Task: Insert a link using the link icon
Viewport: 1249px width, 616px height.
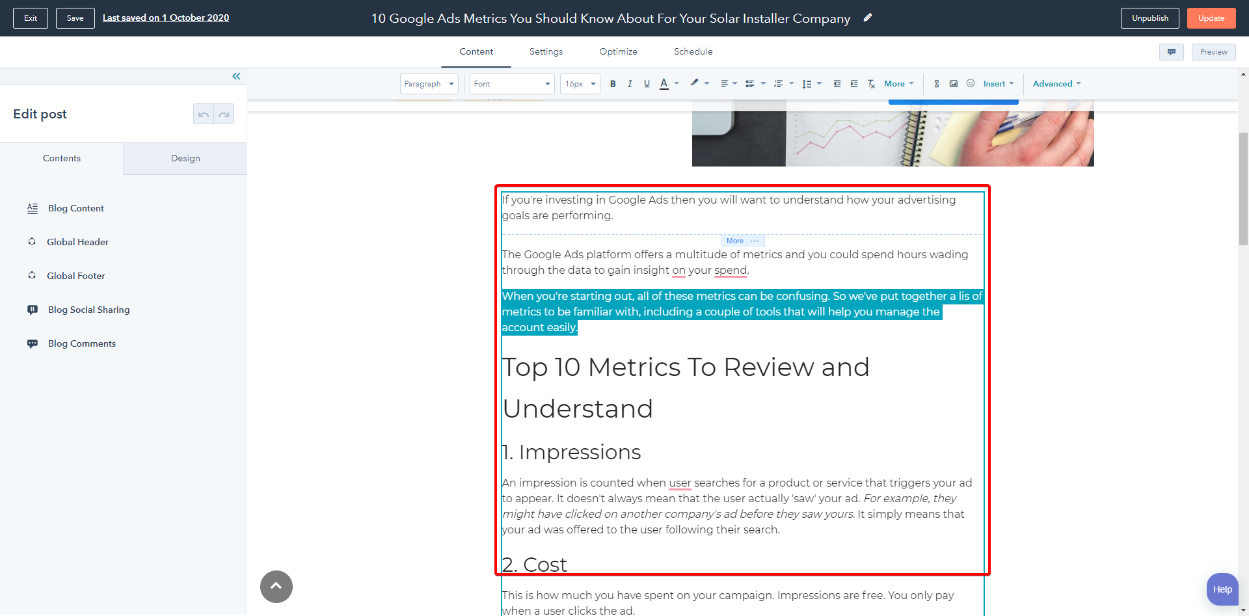Action: pyautogui.click(x=937, y=84)
